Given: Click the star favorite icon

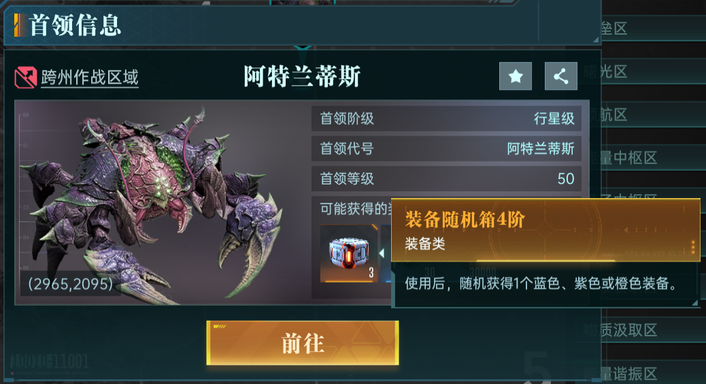Looking at the screenshot, I should pos(516,76).
